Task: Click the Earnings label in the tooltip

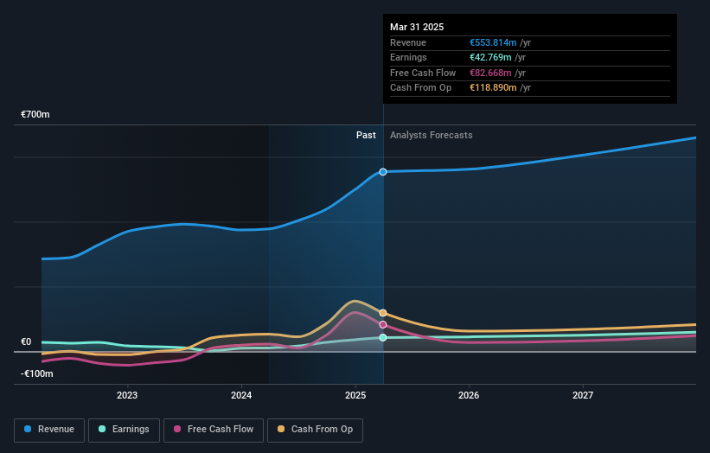Action: pos(408,57)
